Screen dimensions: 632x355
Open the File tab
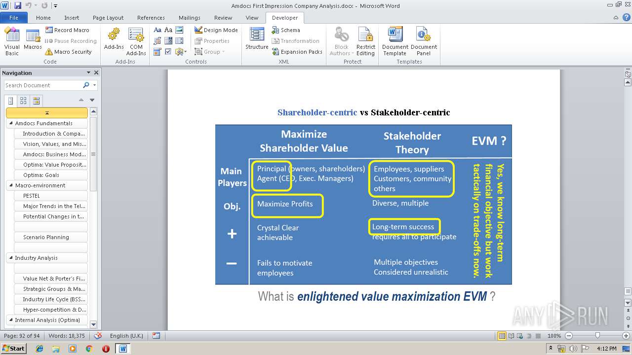pos(14,18)
